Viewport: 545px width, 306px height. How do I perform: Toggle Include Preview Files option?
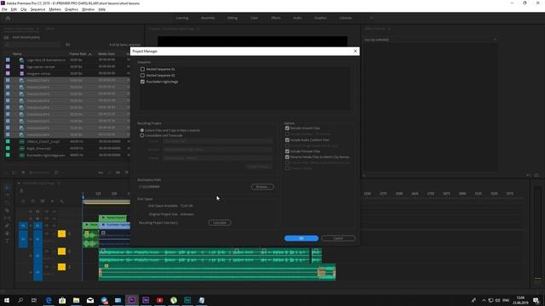[287, 151]
